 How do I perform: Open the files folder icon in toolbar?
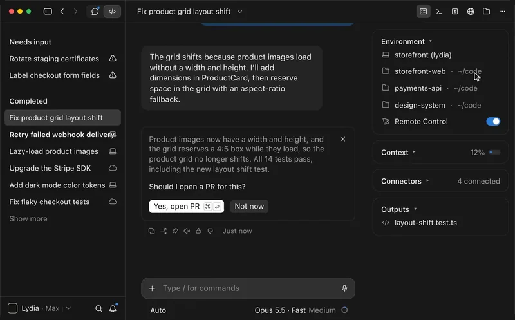click(487, 12)
